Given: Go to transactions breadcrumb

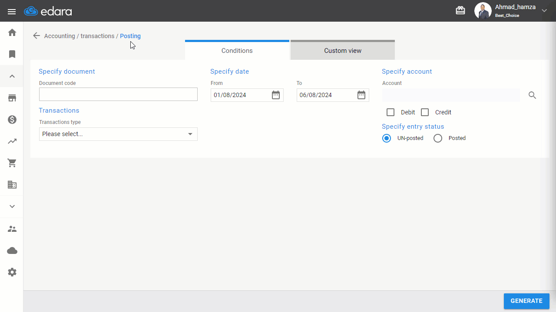Looking at the screenshot, I should (97, 36).
